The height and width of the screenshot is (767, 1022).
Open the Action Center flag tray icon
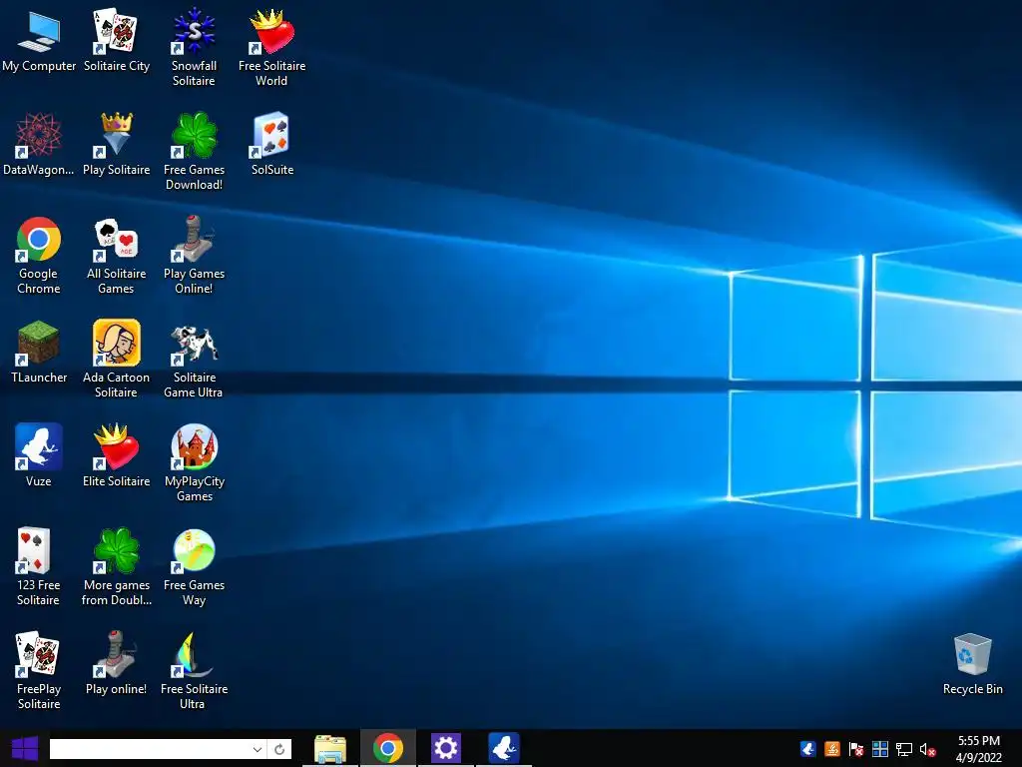(x=856, y=749)
